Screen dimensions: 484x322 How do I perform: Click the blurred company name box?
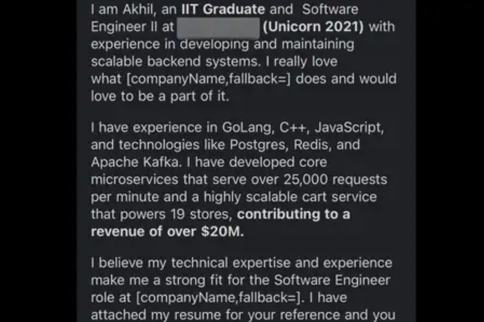tap(218, 27)
